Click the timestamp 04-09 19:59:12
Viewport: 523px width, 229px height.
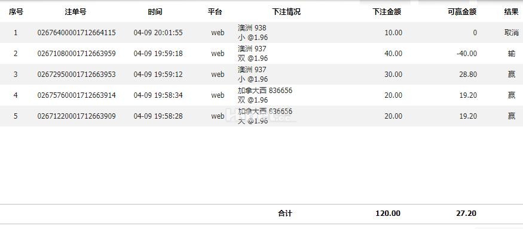click(158, 74)
